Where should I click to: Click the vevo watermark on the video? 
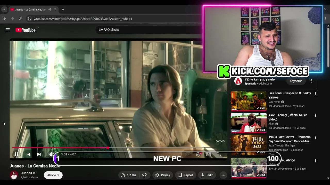tap(220, 141)
